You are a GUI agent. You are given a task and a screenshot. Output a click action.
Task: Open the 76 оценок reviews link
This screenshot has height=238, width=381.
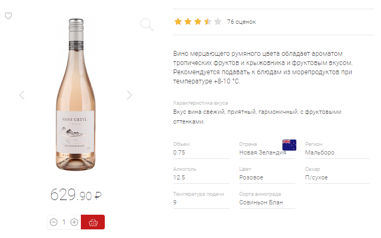[x=241, y=22]
